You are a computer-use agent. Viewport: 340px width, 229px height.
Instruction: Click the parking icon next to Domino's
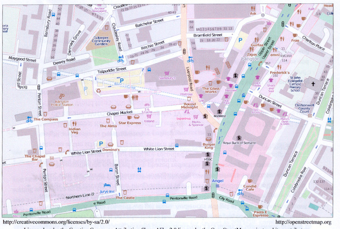(101, 143)
